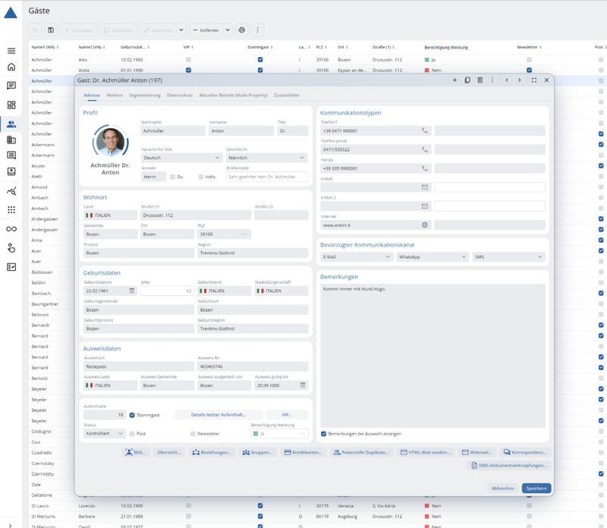Click the save disk icon in the toolbar

(x=51, y=30)
